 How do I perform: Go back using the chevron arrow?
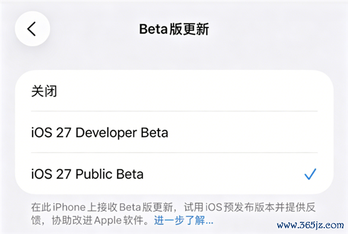[x=31, y=29]
